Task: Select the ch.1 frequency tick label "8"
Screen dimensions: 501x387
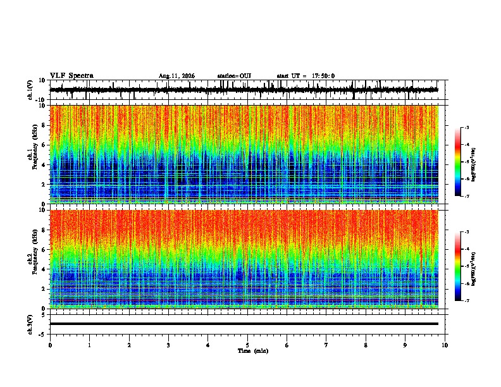Action: [44, 125]
